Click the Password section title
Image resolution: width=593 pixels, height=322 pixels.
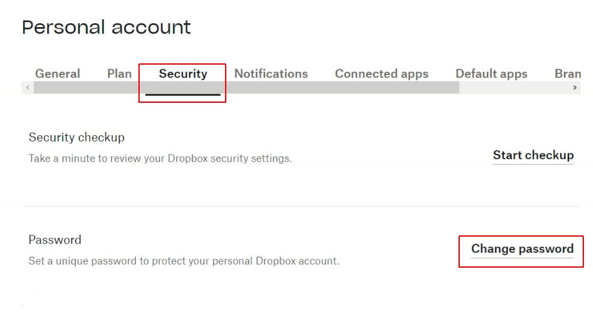coord(55,240)
